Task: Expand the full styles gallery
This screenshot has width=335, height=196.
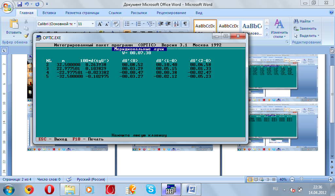Action: (267, 35)
